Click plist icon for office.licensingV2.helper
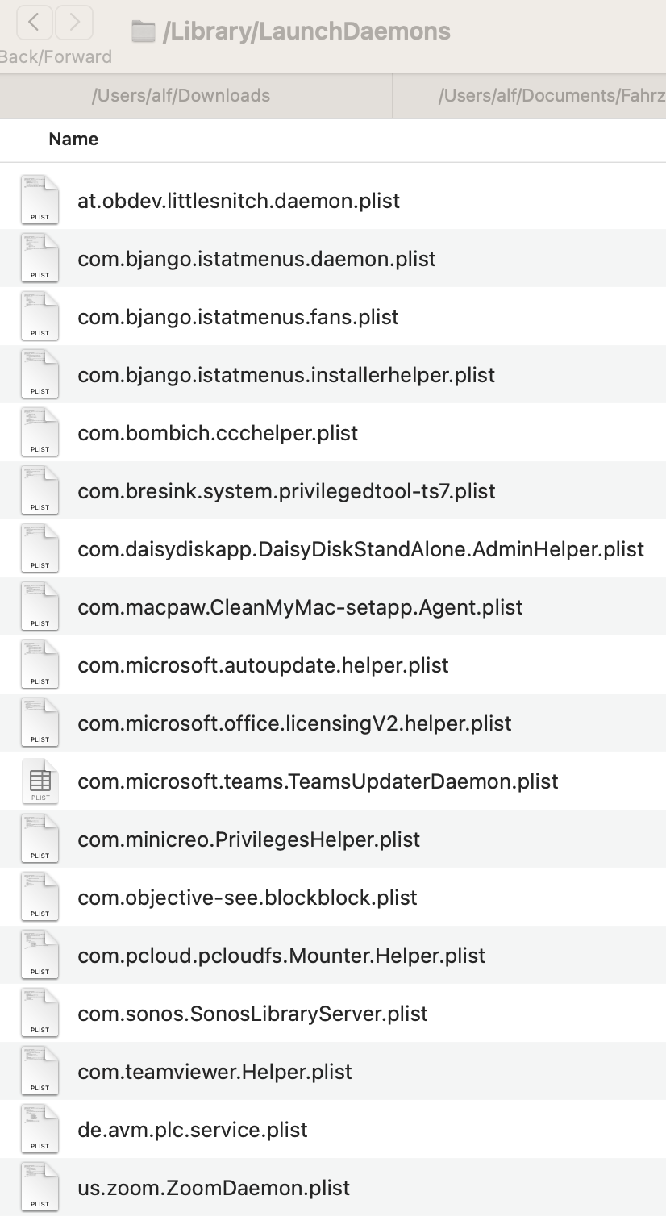This screenshot has height=1229, width=666. click(x=40, y=723)
